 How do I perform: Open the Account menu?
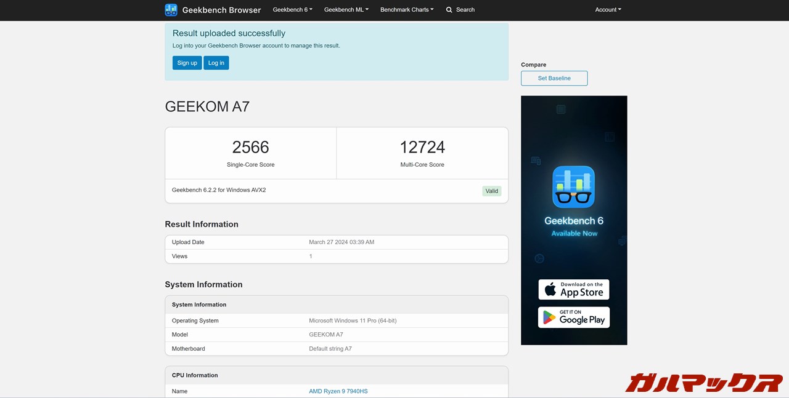(607, 9)
